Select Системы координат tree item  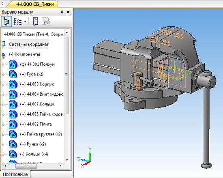point(29,44)
